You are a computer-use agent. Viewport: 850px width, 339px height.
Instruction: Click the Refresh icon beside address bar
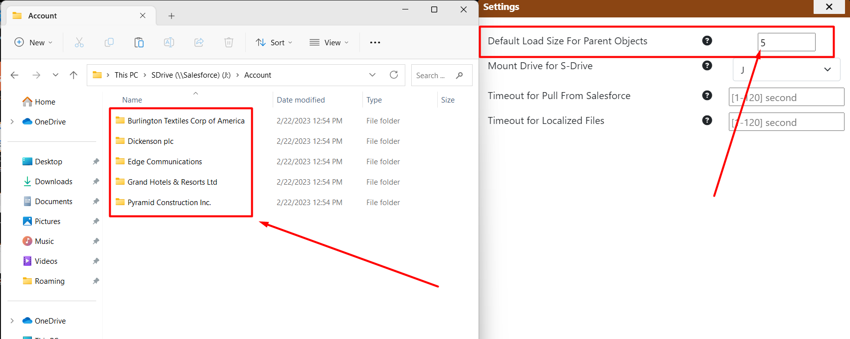(x=394, y=75)
